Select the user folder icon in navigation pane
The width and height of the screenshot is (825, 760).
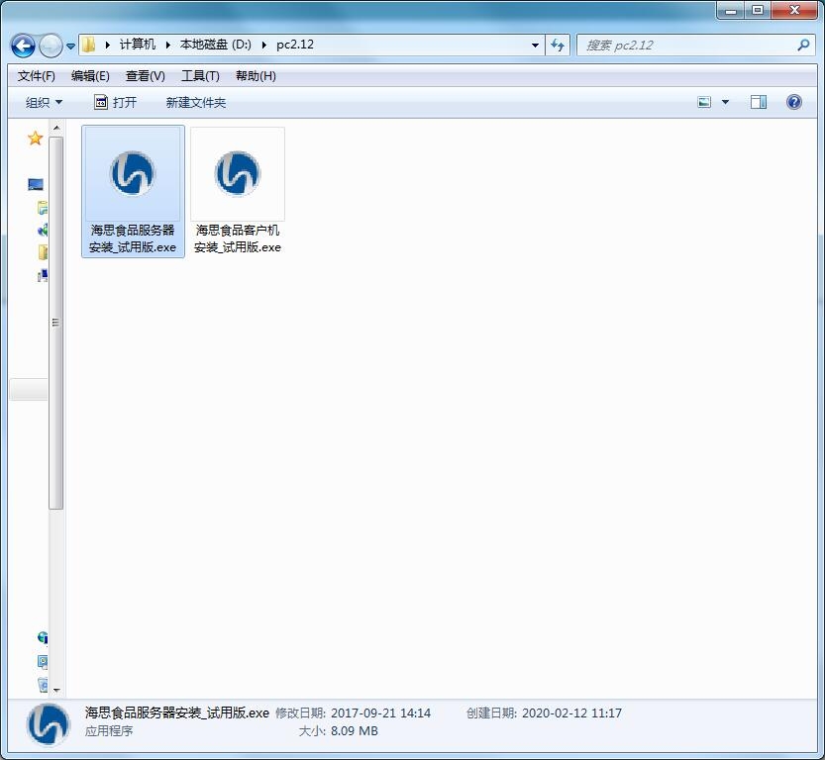[x=43, y=252]
